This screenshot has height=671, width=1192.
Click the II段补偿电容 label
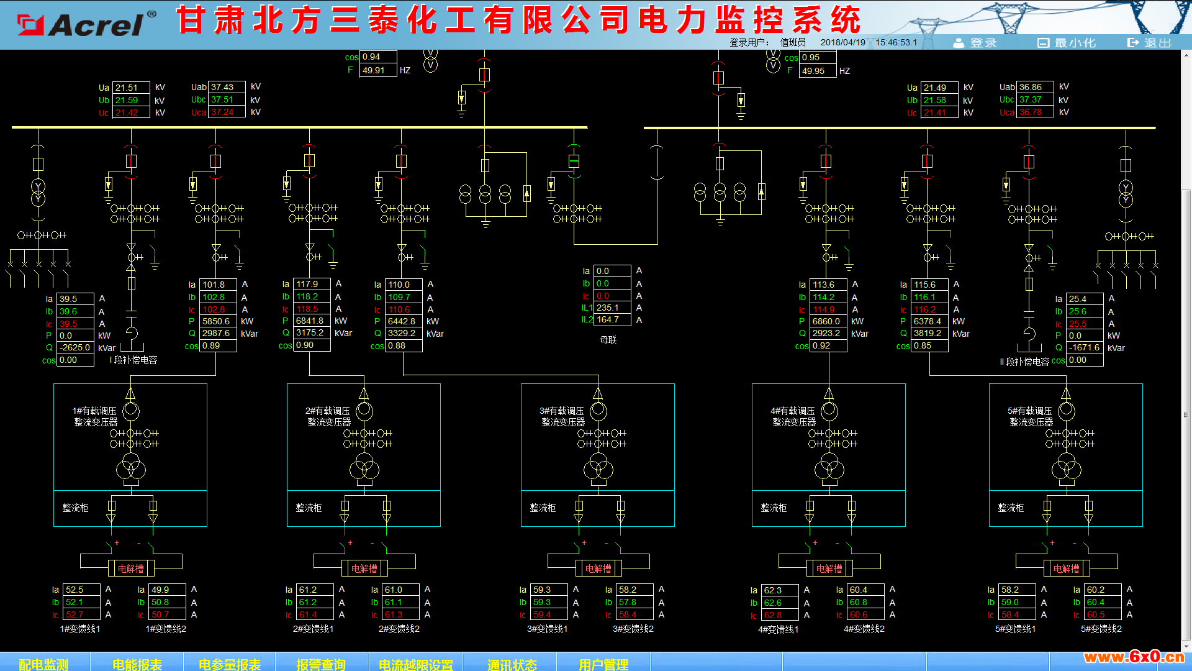click(x=1024, y=362)
